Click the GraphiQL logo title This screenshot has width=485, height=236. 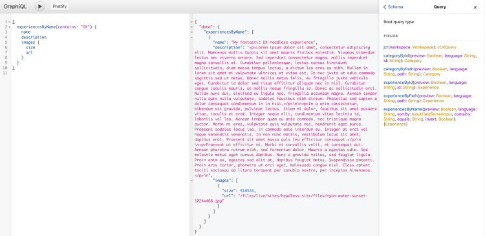point(15,6)
